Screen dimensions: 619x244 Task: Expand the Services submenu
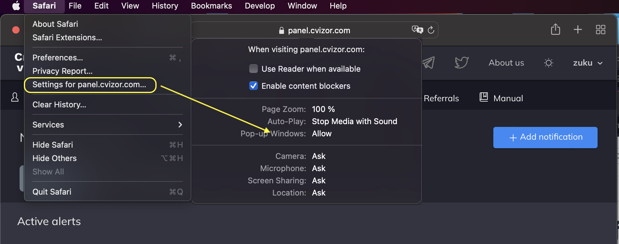coord(107,125)
